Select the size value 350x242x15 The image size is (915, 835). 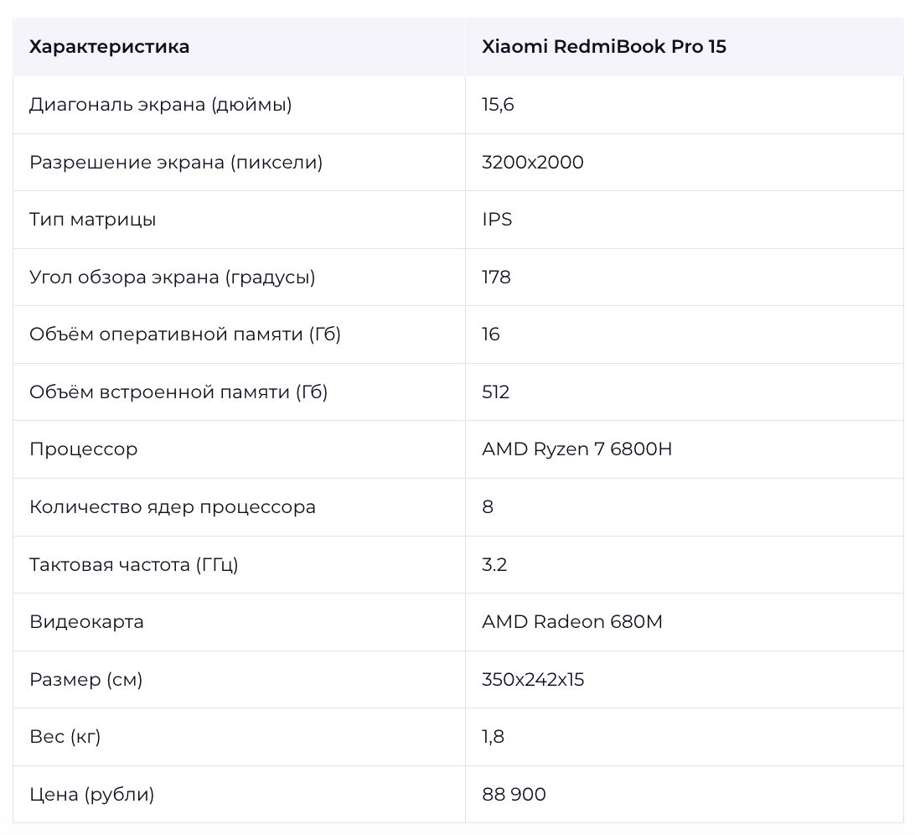[x=533, y=680]
